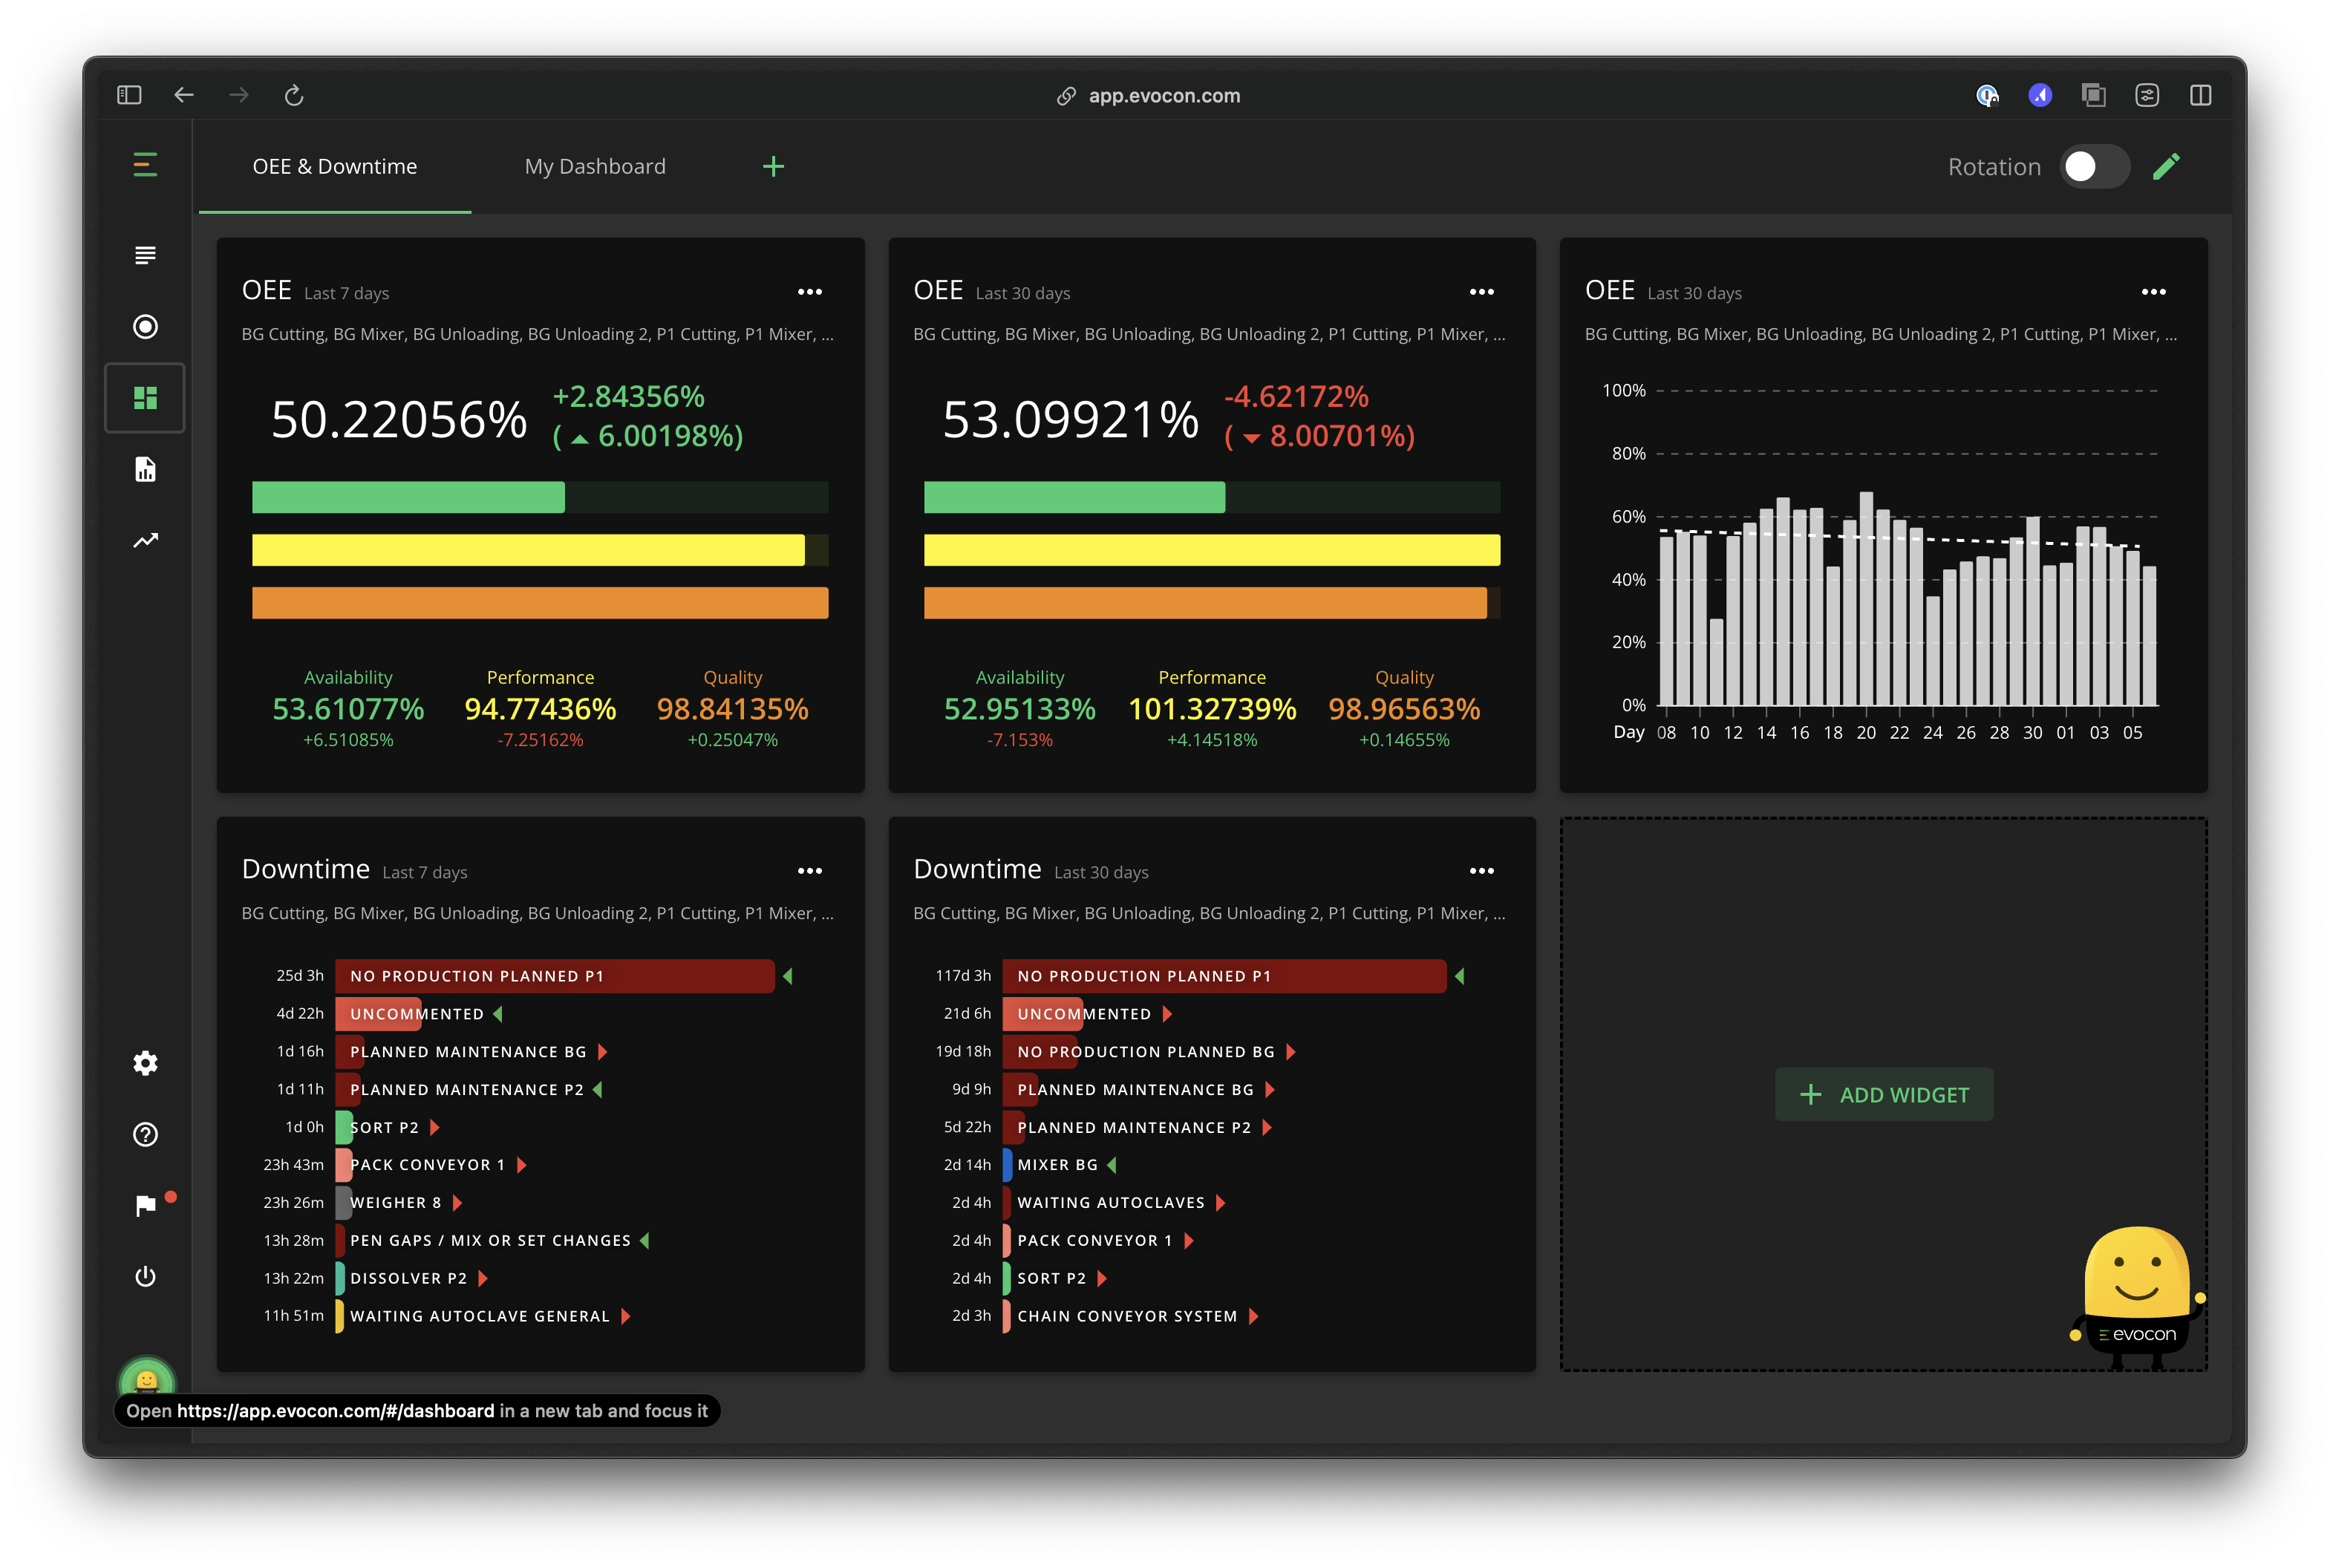Click the power/logout icon at sidebar bottom
The height and width of the screenshot is (1568, 2330).
click(146, 1275)
